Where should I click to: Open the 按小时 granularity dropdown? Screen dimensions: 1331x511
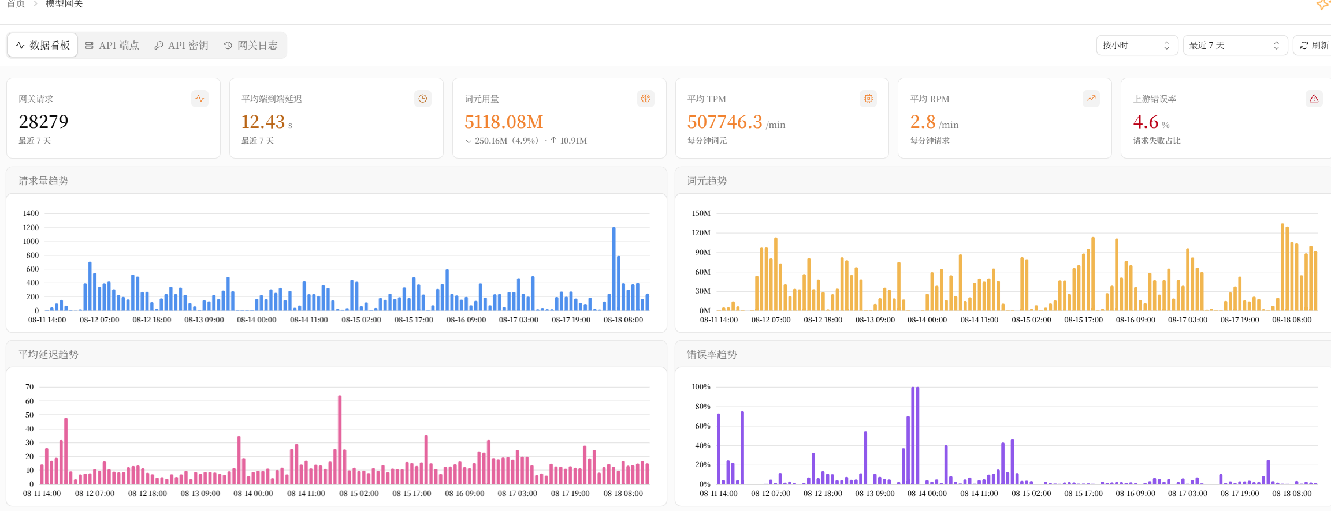[x=1137, y=46]
